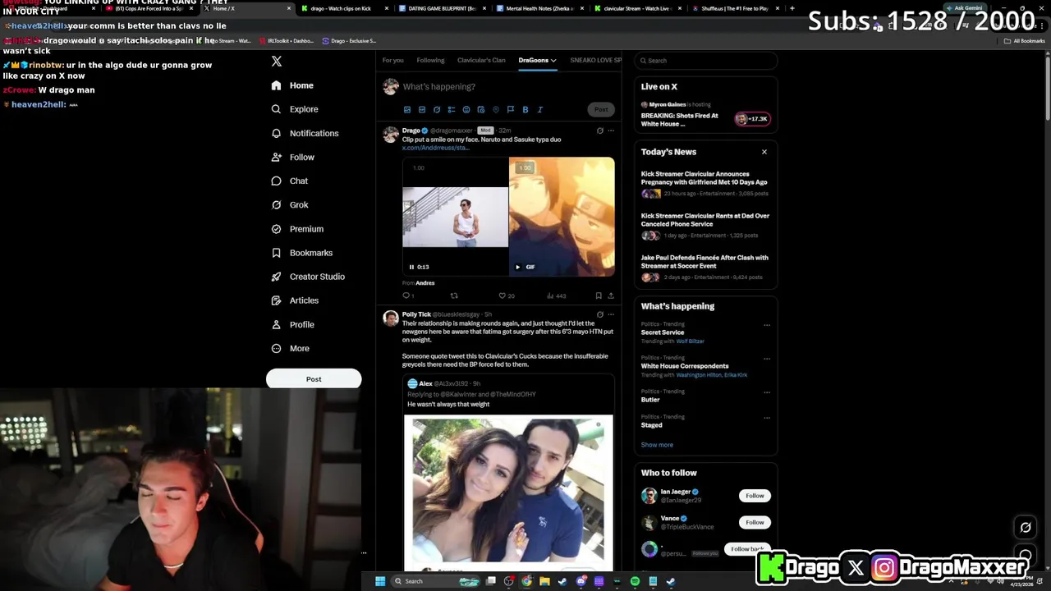Viewport: 1051px width, 591px height.
Task: Click the large Post button in sidebar
Action: click(x=314, y=379)
